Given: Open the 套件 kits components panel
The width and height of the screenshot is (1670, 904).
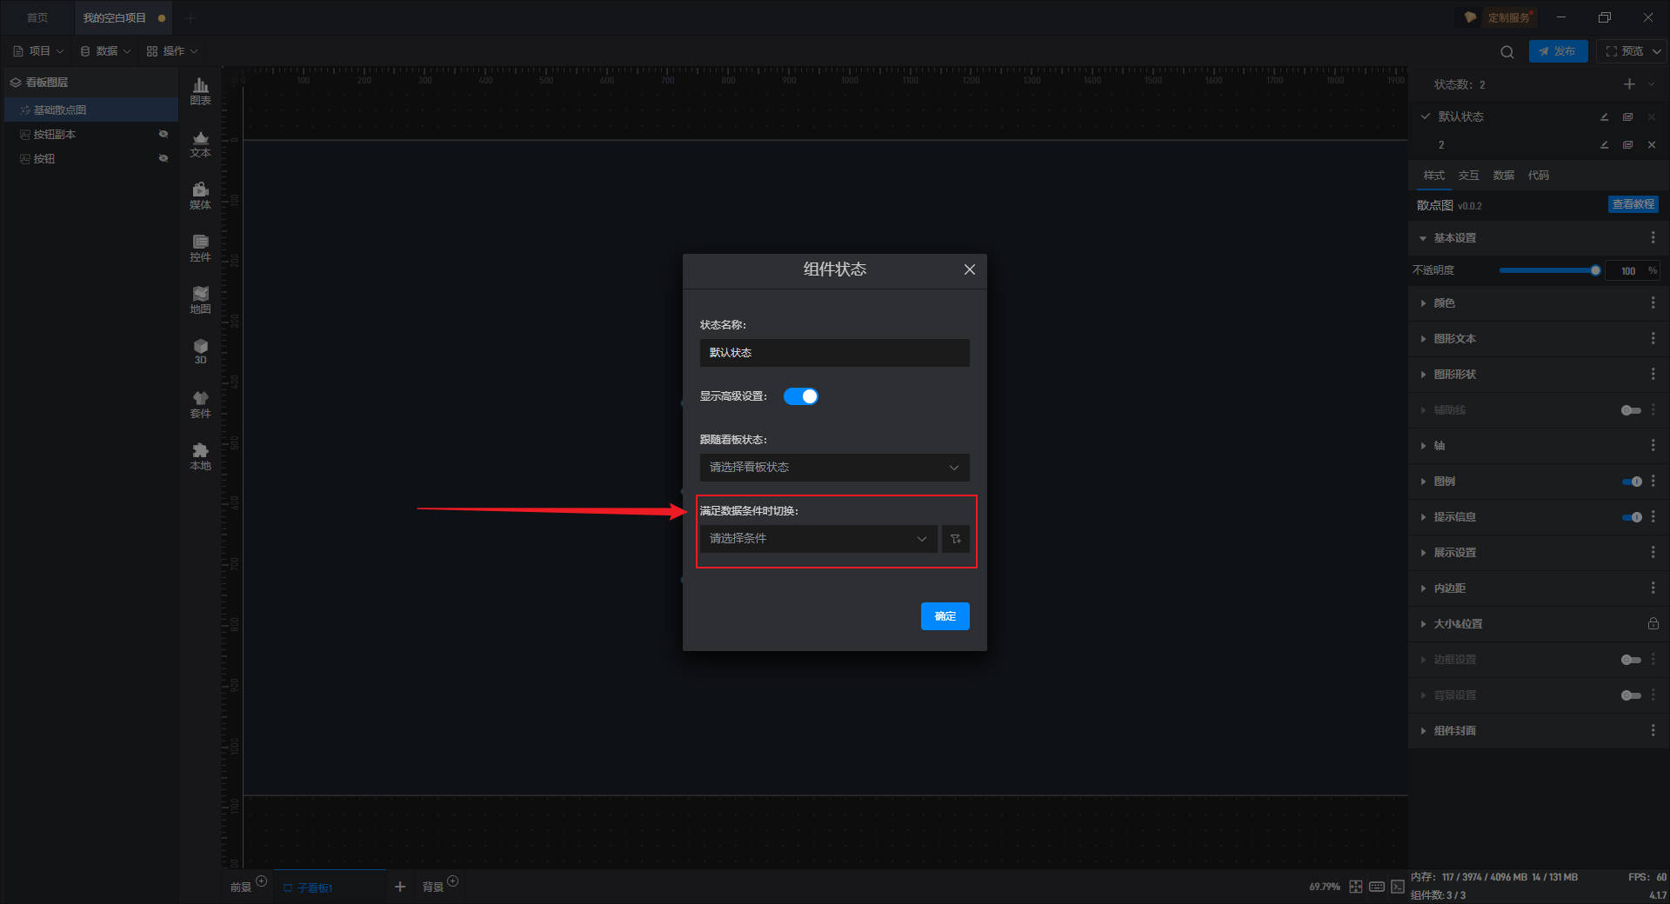Looking at the screenshot, I should tap(200, 404).
